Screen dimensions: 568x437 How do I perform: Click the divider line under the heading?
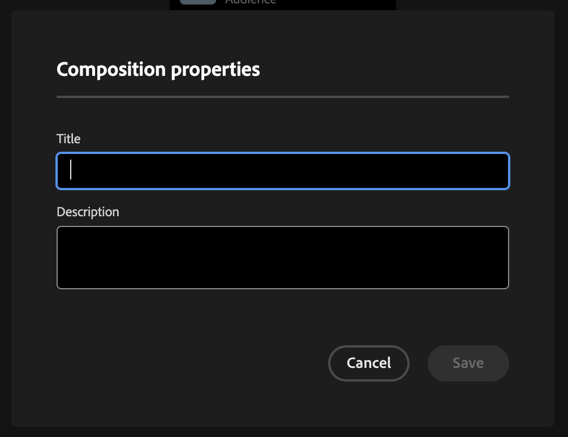pos(283,97)
